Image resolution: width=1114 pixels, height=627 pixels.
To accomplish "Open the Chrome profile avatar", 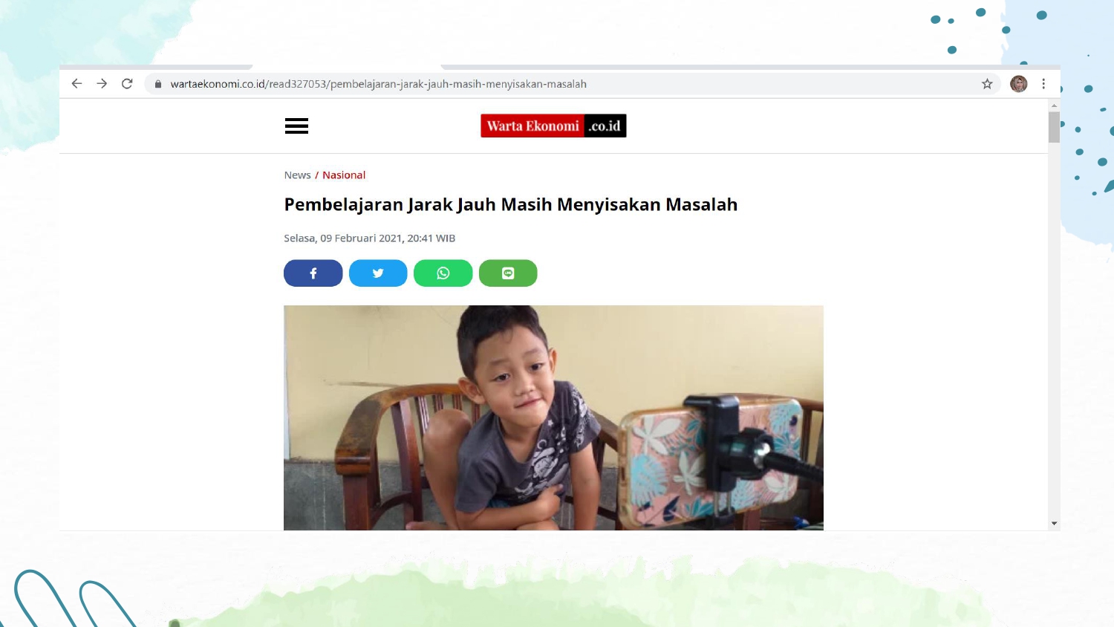I will (x=1019, y=84).
